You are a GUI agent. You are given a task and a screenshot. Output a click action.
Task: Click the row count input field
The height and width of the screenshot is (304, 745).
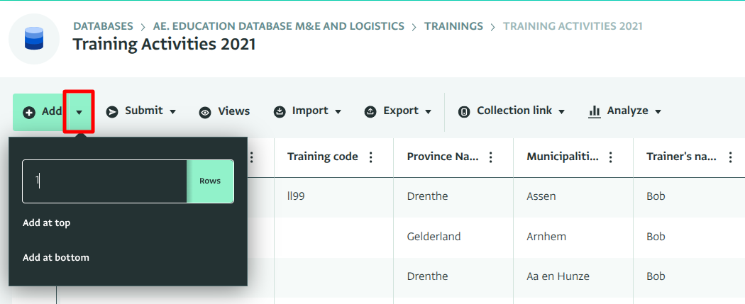click(x=105, y=181)
